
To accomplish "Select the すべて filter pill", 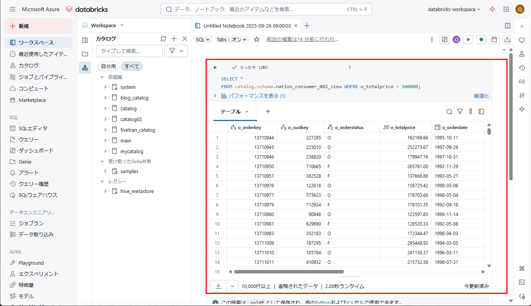I will 132,66.
